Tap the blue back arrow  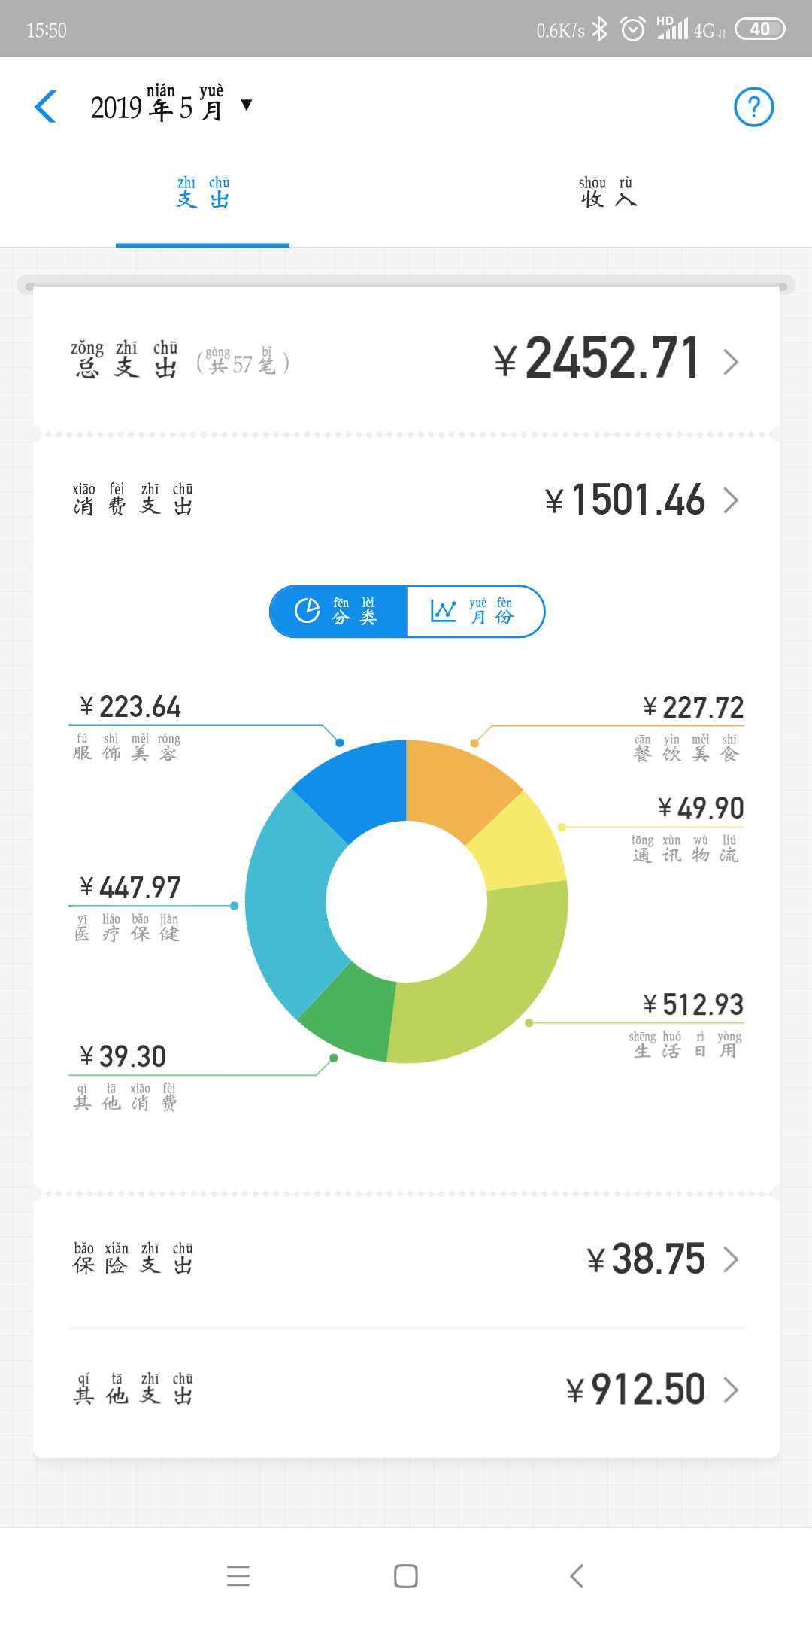(x=46, y=106)
